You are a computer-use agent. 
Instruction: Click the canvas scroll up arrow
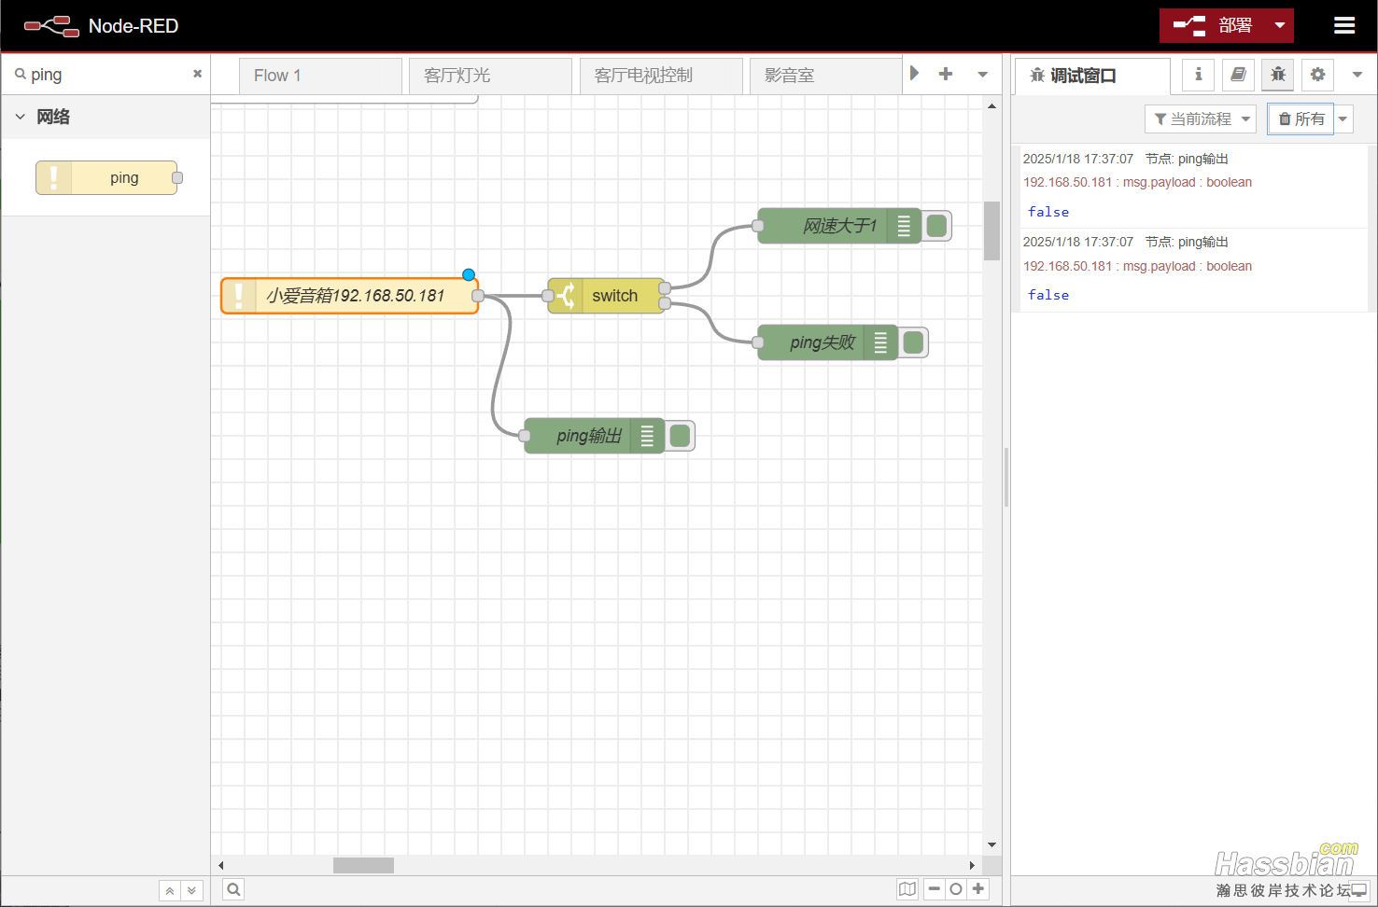point(991,105)
